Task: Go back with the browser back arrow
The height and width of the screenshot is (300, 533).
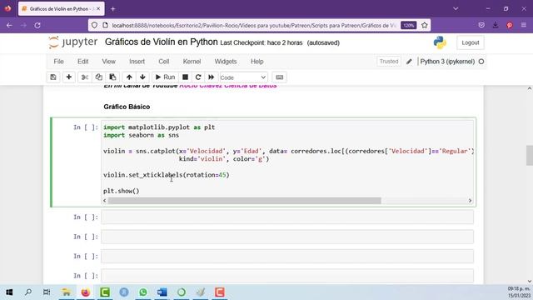Action: point(9,25)
